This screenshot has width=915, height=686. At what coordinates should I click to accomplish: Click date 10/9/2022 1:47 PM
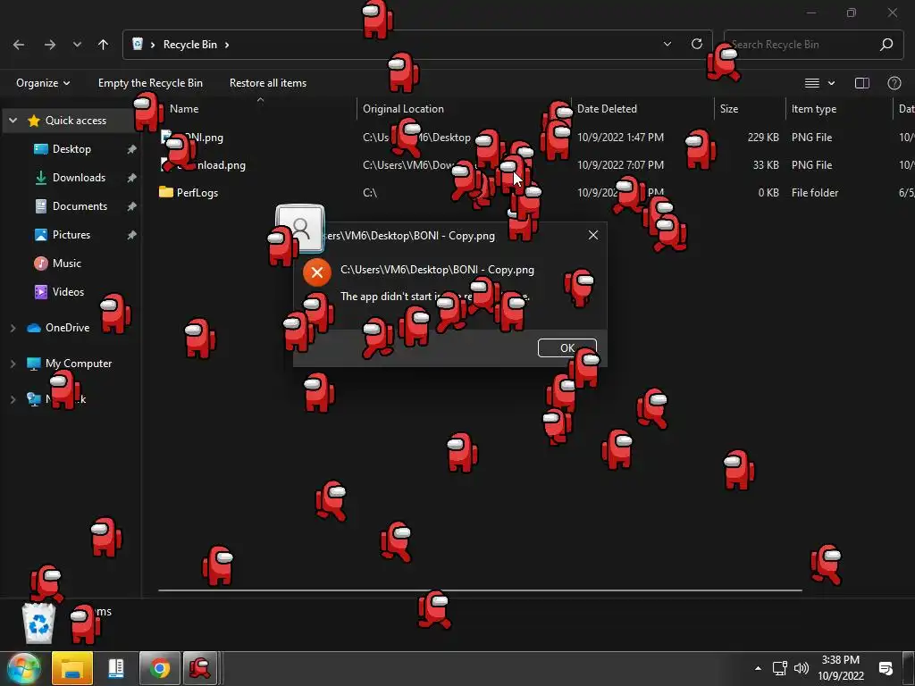click(x=620, y=138)
